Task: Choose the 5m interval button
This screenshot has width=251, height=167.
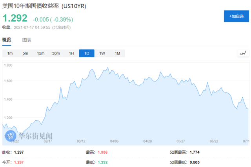Action: pos(25,53)
